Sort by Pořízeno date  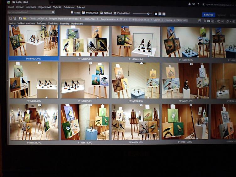click(41, 23)
